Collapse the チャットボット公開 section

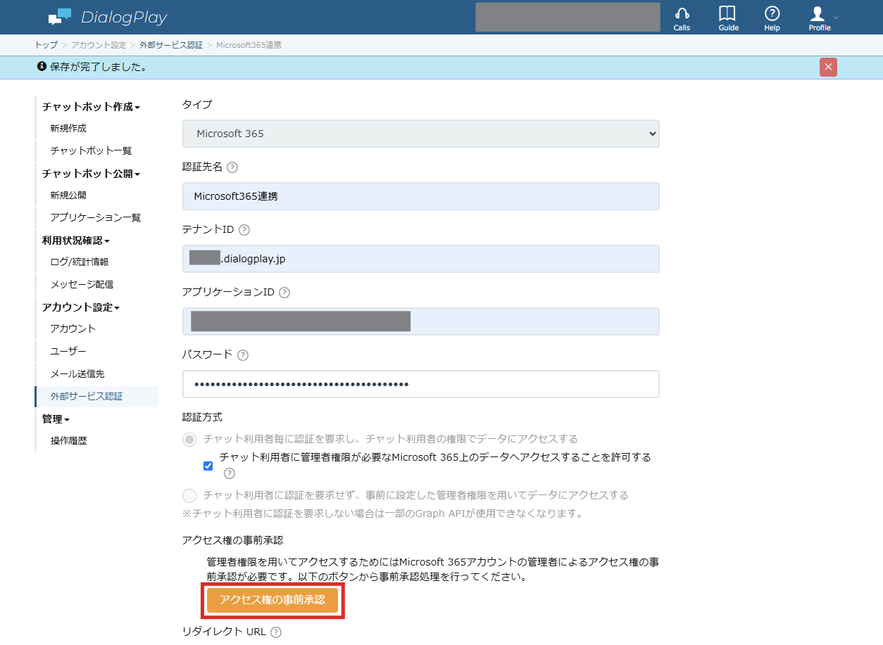pos(91,174)
